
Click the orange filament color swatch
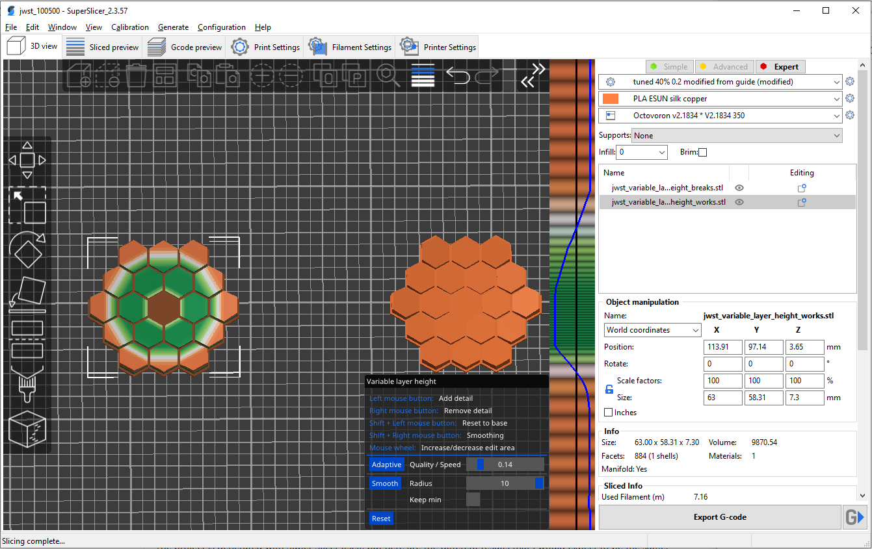611,99
